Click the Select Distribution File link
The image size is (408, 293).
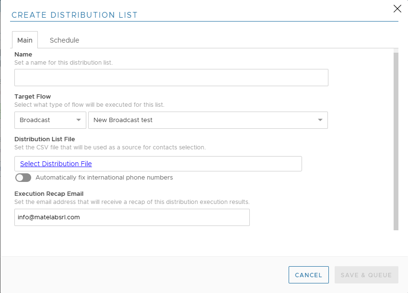point(56,164)
